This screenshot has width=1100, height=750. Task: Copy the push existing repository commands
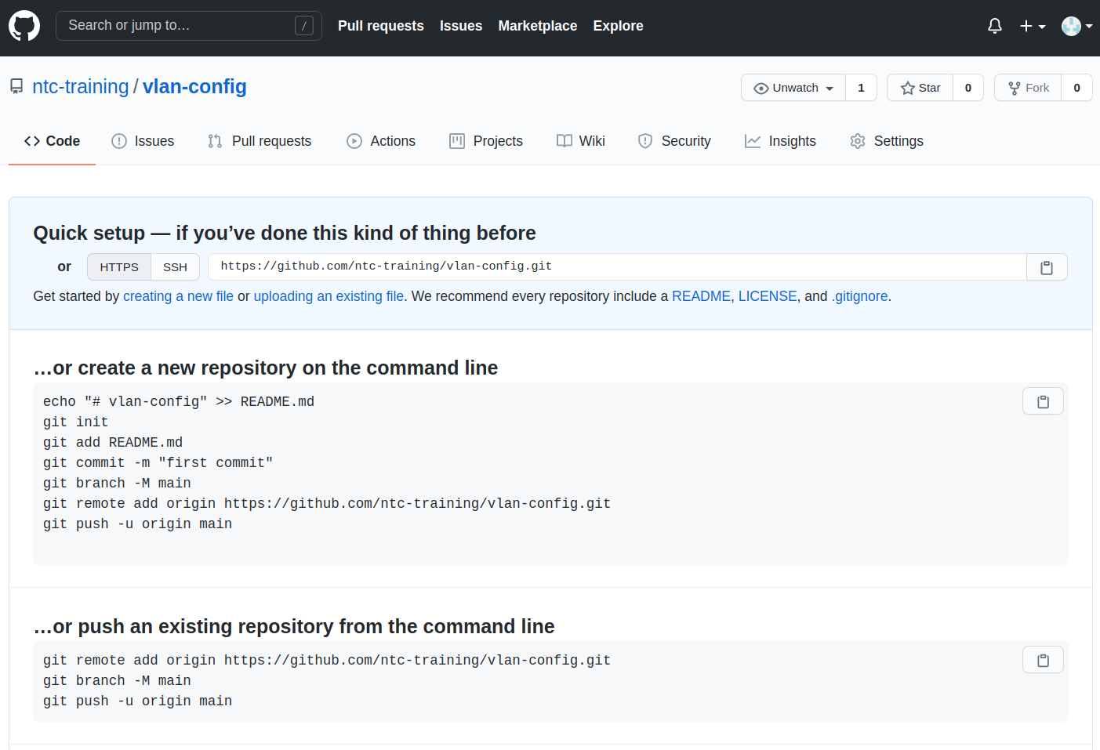point(1042,660)
